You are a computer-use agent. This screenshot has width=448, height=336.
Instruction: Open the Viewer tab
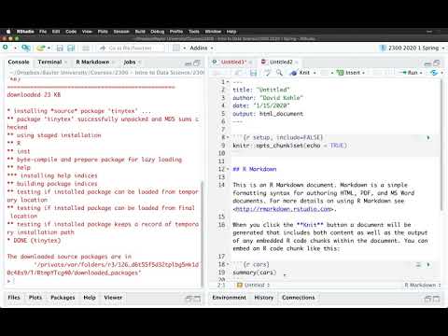pos(113,298)
